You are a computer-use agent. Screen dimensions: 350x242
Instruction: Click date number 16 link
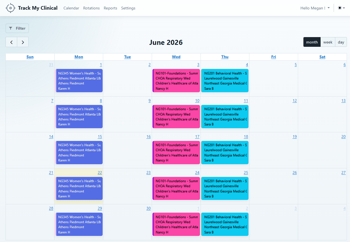(149, 137)
